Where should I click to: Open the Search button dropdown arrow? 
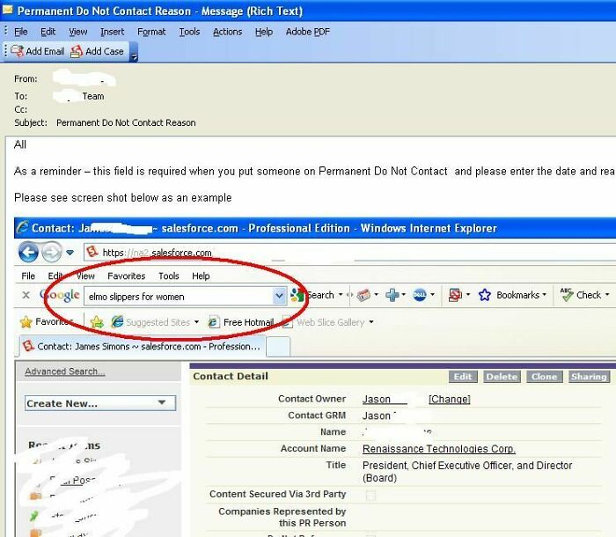341,294
